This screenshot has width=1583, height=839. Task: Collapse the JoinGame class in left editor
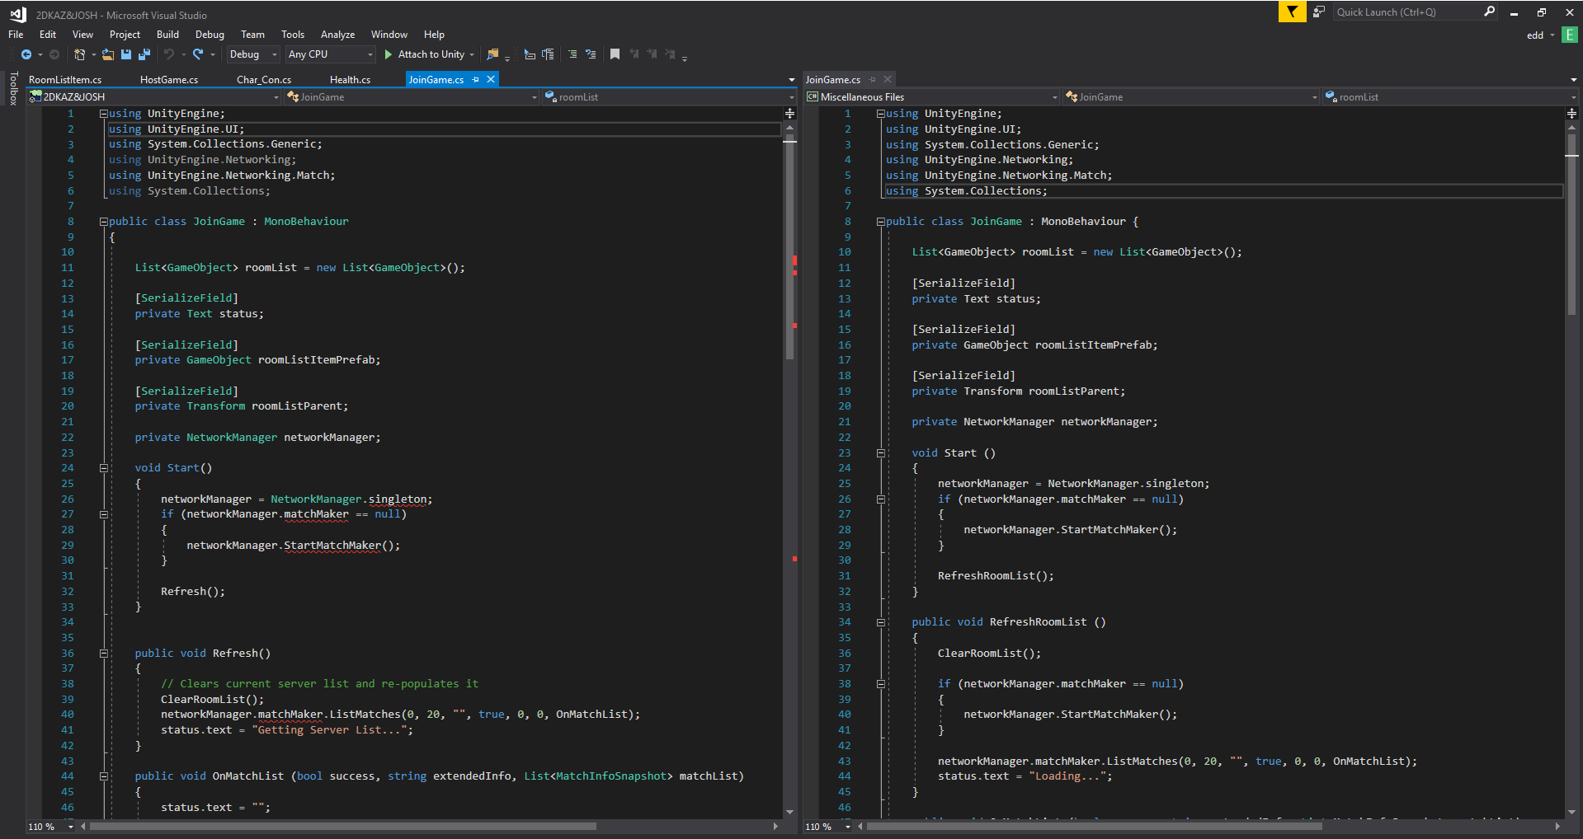(x=104, y=222)
